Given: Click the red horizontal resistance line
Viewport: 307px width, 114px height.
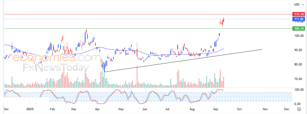Looking at the screenshot, I should [137, 14].
